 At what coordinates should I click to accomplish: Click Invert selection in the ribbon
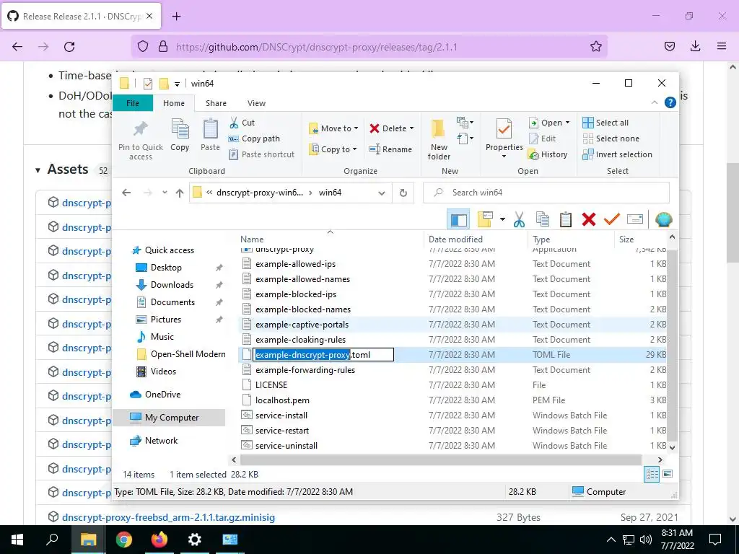click(x=618, y=154)
